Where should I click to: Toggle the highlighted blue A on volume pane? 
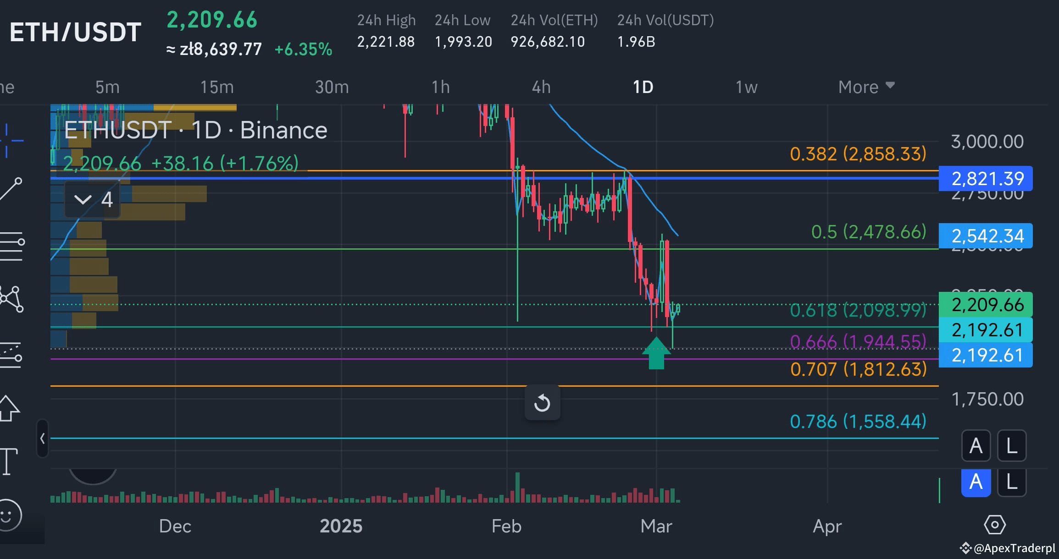pyautogui.click(x=976, y=482)
